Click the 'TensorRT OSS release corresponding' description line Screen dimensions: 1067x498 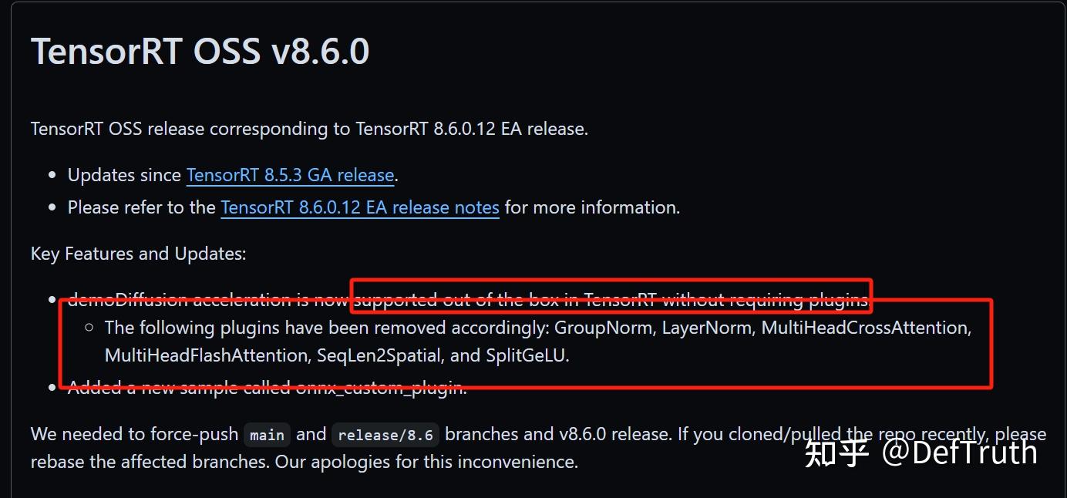pos(308,129)
